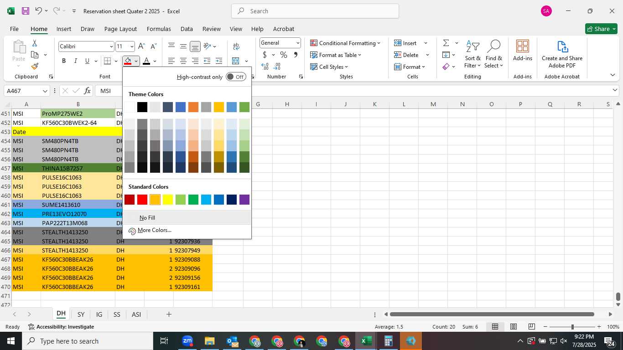Switch to the Formulas ribbon tab
Viewport: 623px width, 350px height.
(159, 29)
